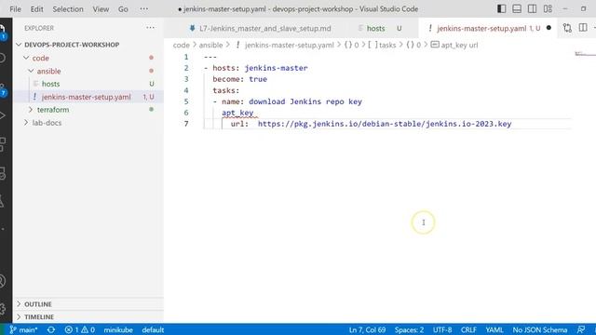The width and height of the screenshot is (596, 335).
Task: Open the Edit menu
Action: pos(36,8)
